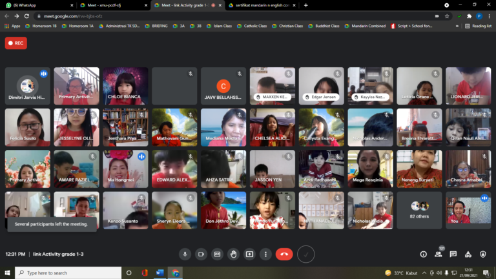Raise your hand in the meeting
The height and width of the screenshot is (279, 496).
coord(233,254)
